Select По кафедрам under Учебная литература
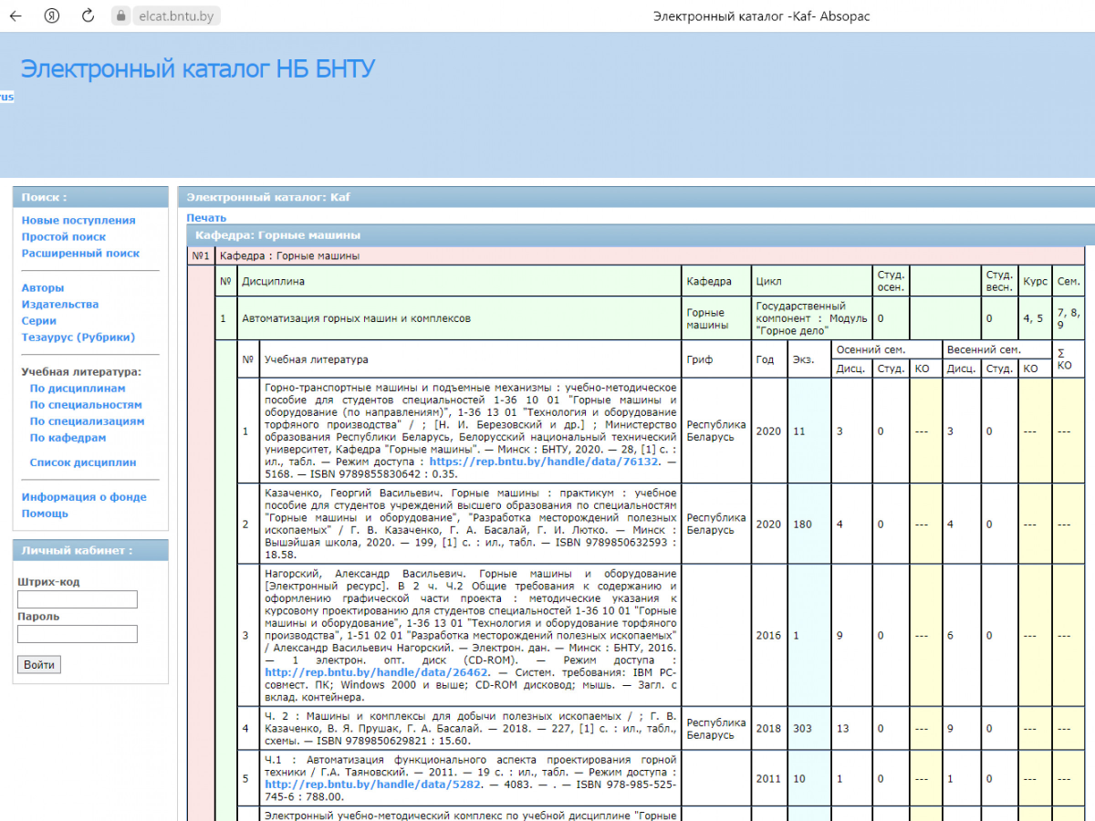 point(68,437)
